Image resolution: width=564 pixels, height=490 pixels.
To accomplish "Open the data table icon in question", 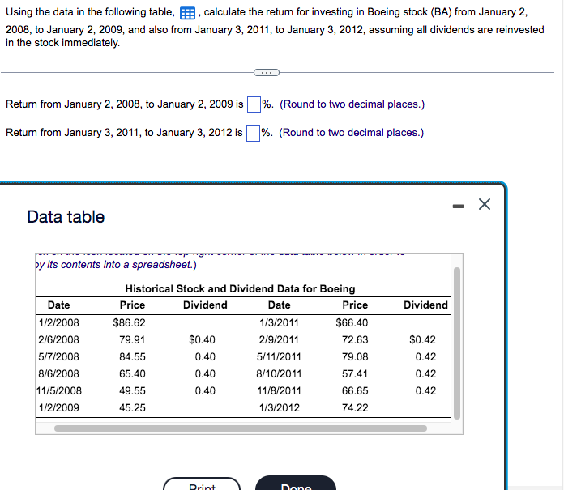I will pos(187,13).
